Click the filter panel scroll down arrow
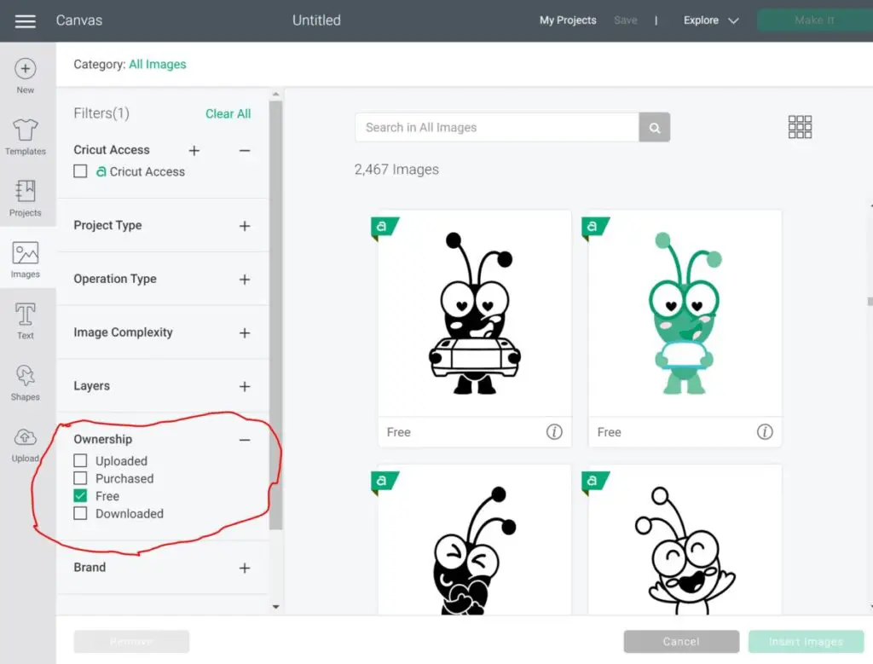The height and width of the screenshot is (664, 873). (275, 607)
